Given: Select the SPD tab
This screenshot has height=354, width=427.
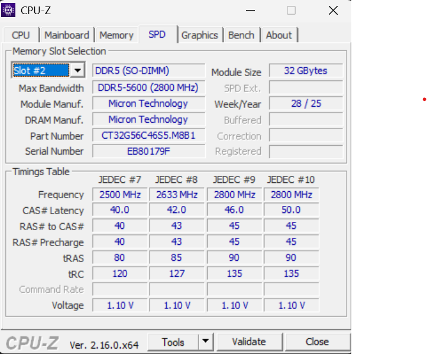Looking at the screenshot, I should pyautogui.click(x=157, y=34).
